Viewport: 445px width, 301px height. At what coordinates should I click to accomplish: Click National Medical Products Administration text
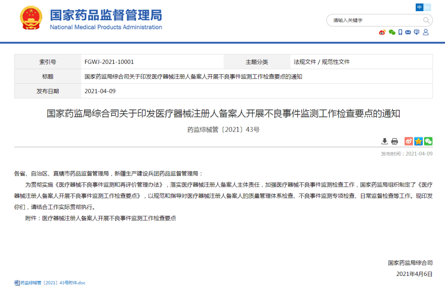coord(106,27)
